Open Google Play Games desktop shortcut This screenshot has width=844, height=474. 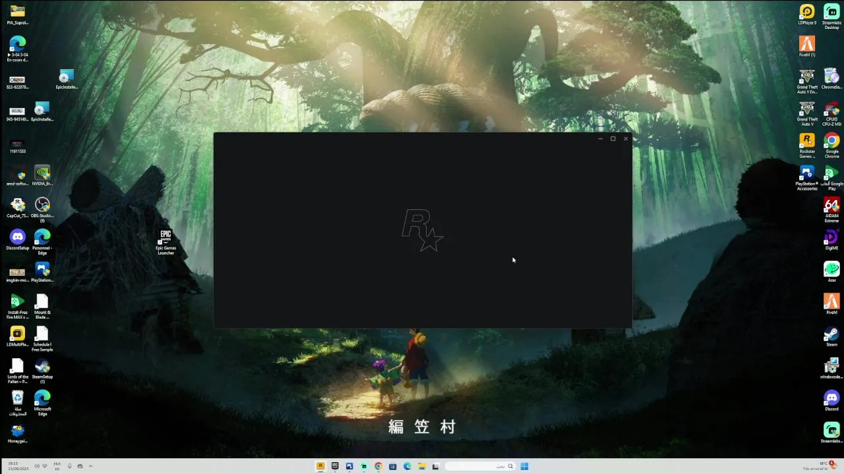coord(831,178)
